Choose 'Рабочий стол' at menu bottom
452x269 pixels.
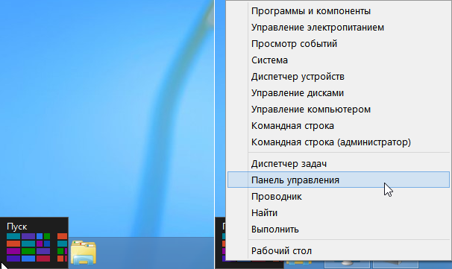339,251
